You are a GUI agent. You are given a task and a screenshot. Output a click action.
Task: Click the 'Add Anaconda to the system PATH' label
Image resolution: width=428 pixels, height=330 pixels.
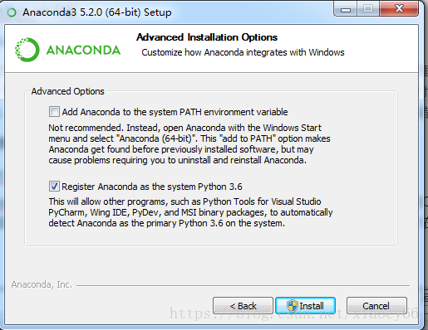(175, 112)
